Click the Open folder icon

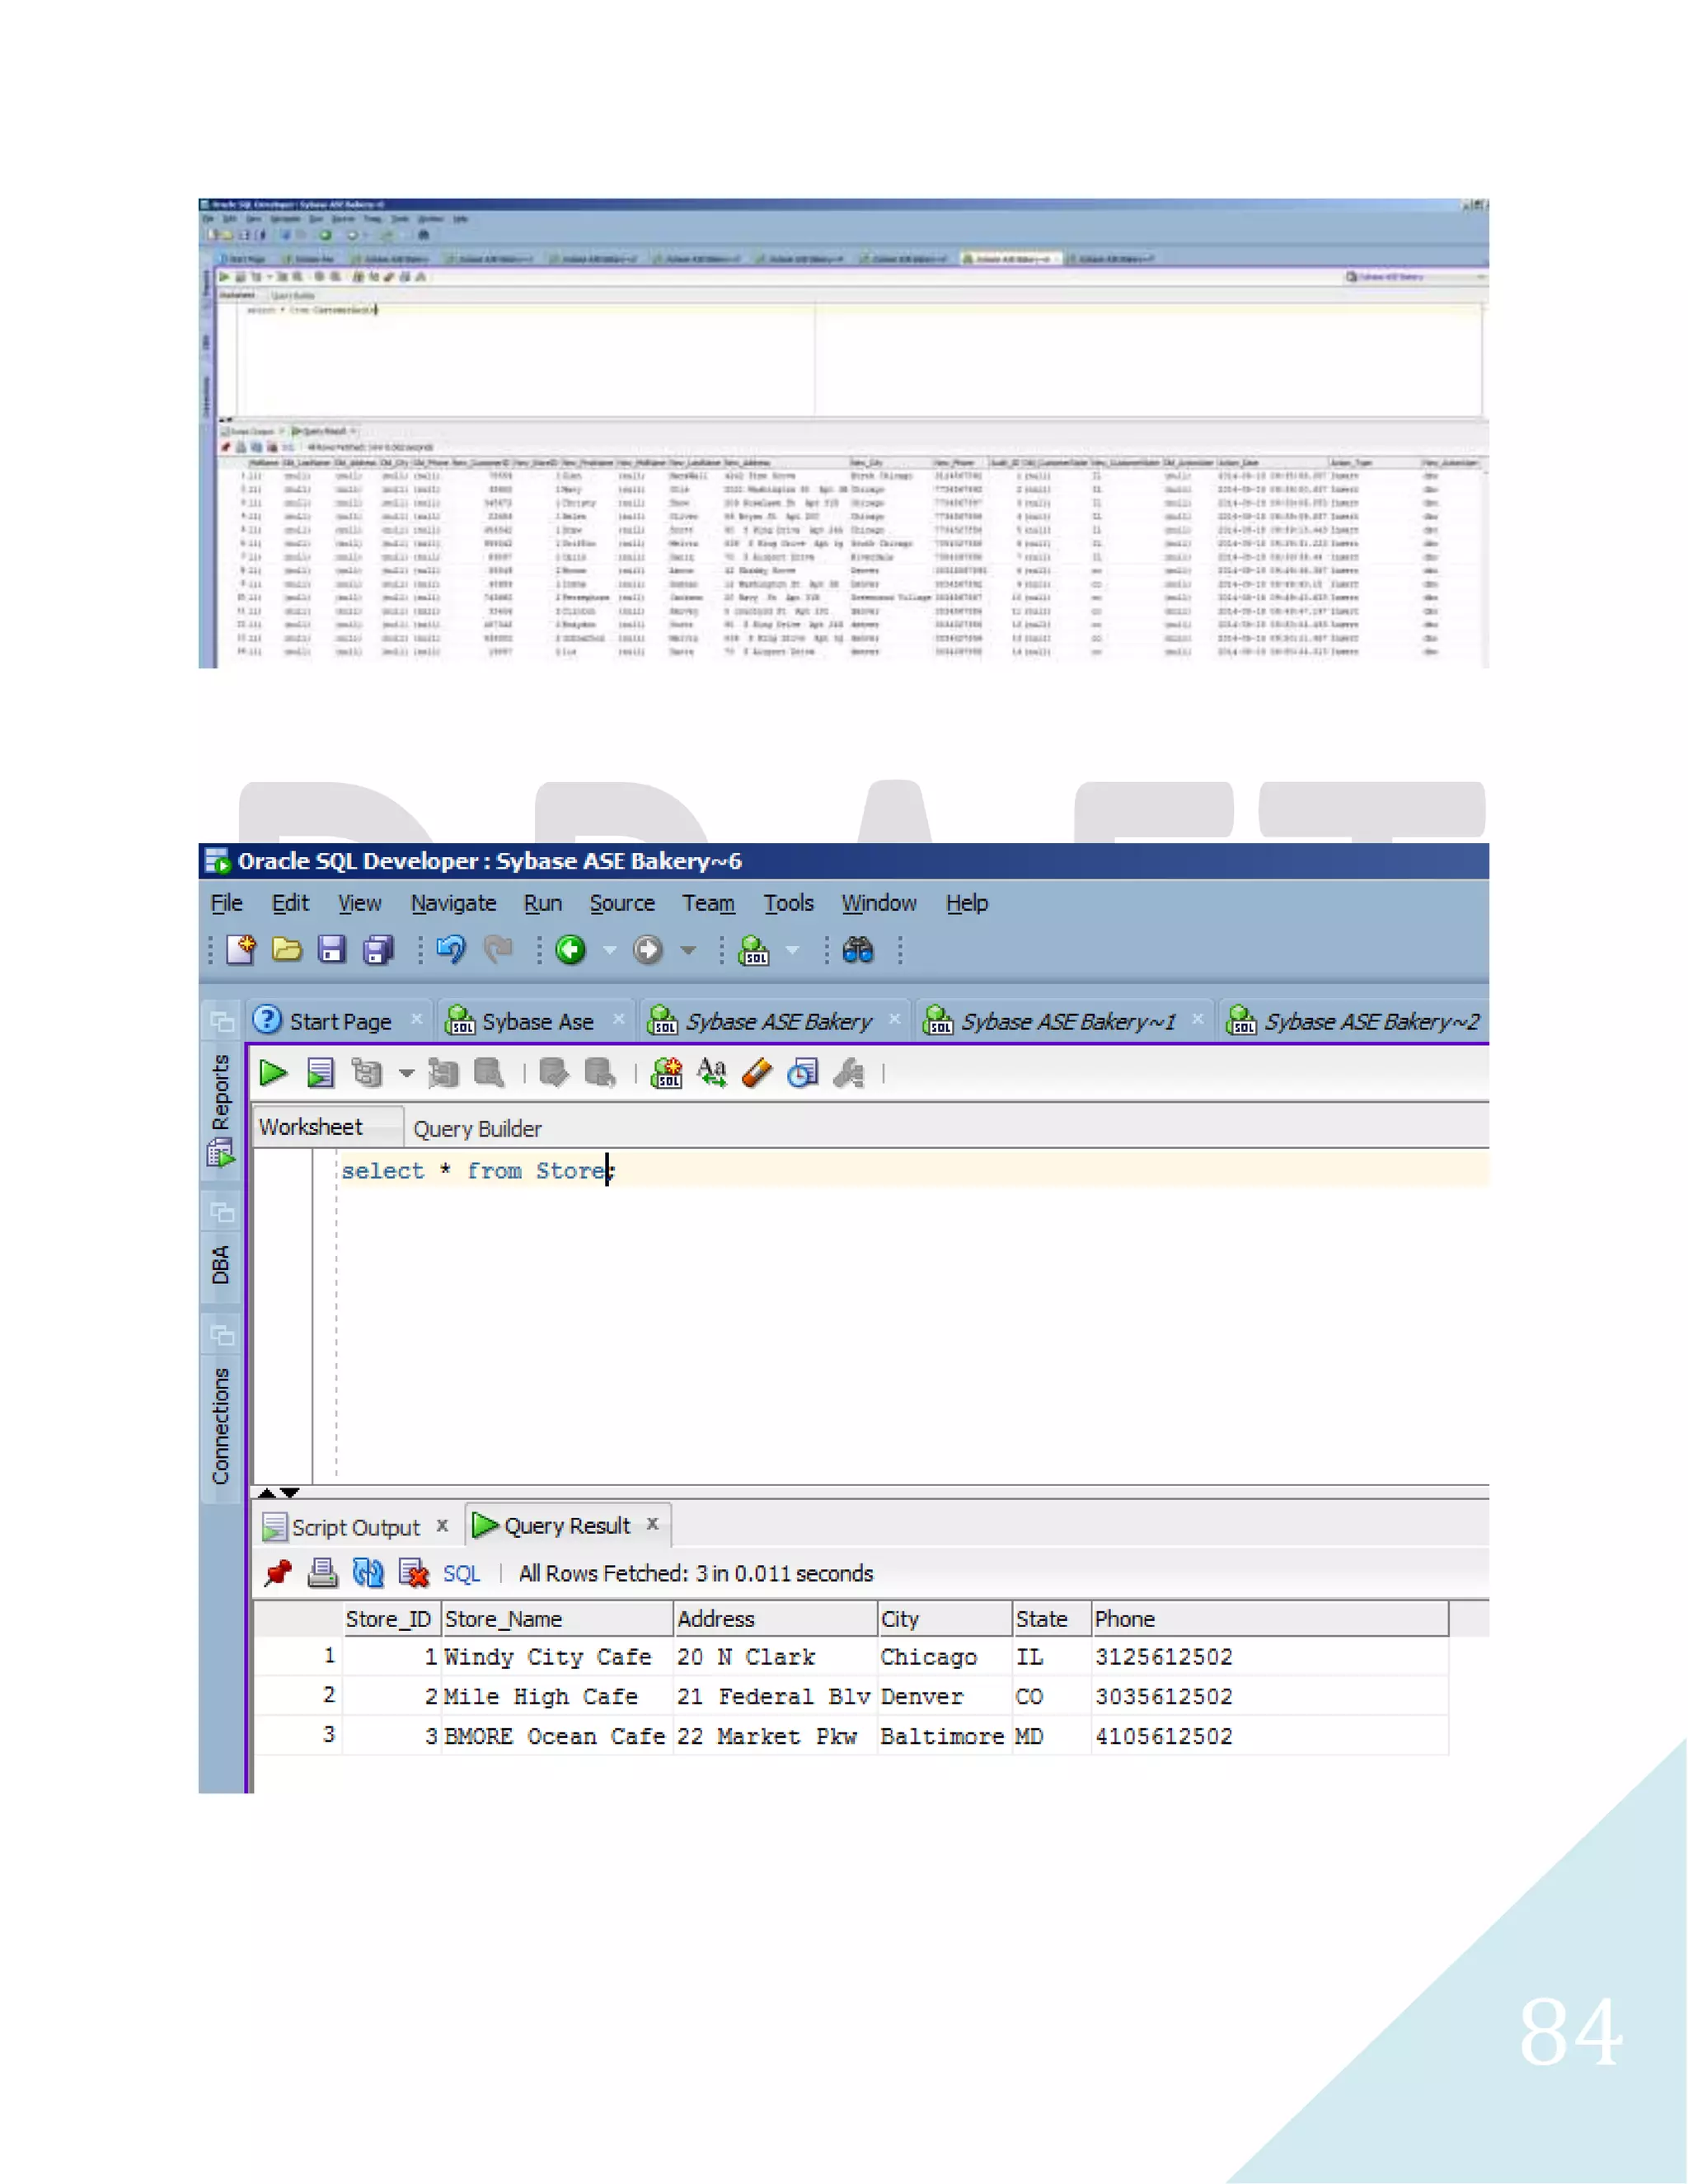tap(286, 949)
